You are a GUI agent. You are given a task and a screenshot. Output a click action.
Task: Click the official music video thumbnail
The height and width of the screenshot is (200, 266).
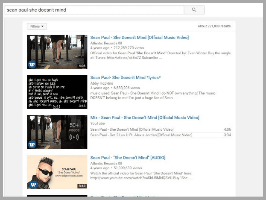point(57,52)
